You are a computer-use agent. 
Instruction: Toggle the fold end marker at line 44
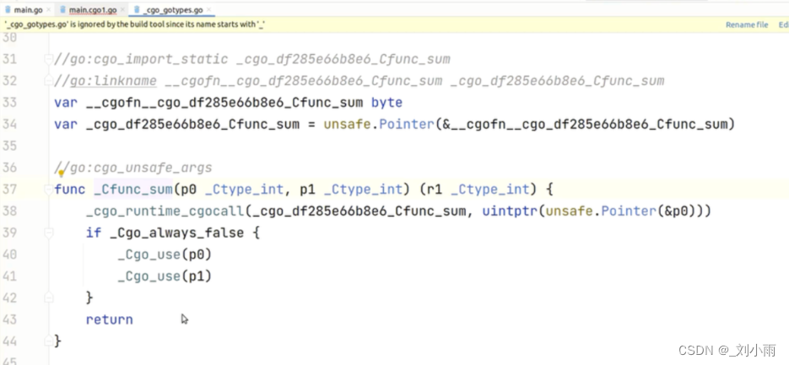click(x=48, y=341)
